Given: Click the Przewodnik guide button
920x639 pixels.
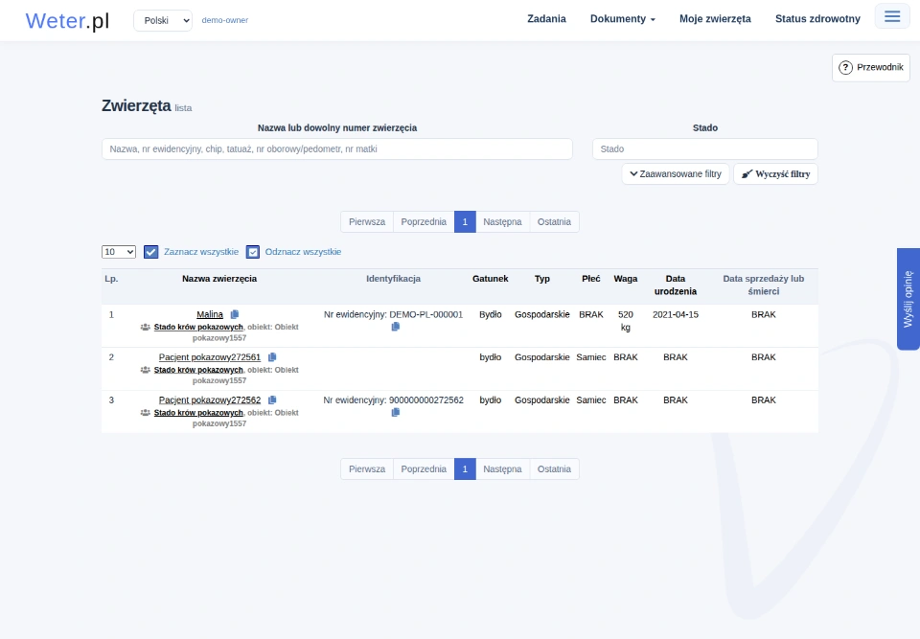Looking at the screenshot, I should point(871,67).
